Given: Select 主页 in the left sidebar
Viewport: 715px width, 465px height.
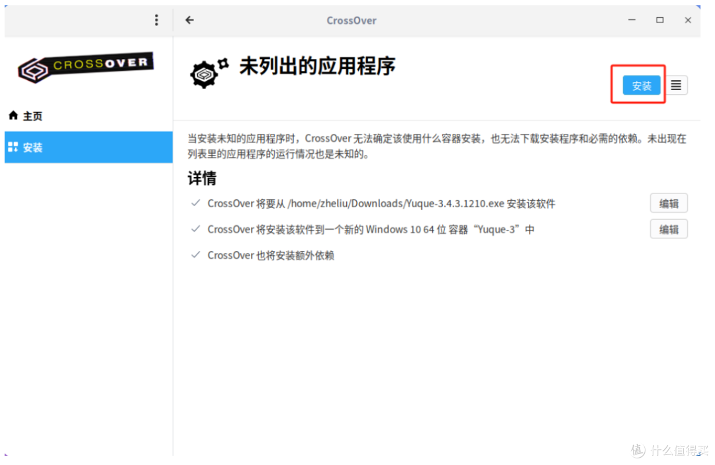Looking at the screenshot, I should click(x=31, y=115).
